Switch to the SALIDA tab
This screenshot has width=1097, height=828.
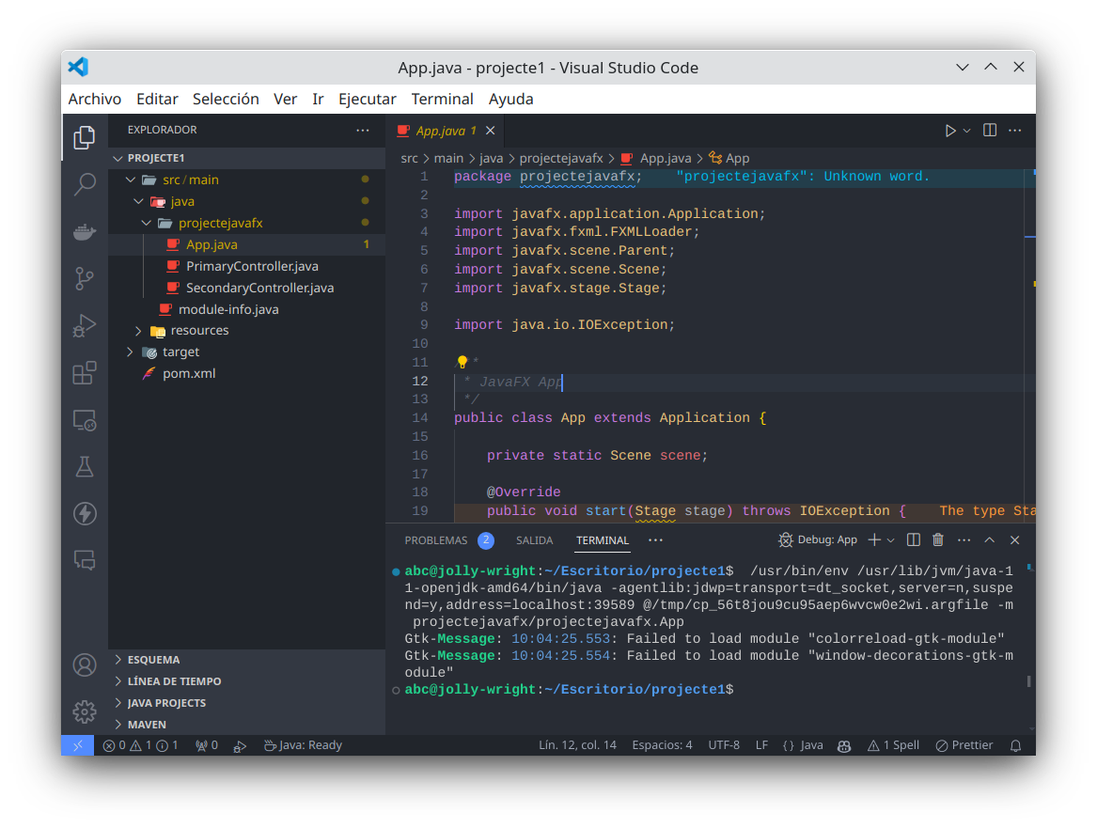(x=534, y=539)
